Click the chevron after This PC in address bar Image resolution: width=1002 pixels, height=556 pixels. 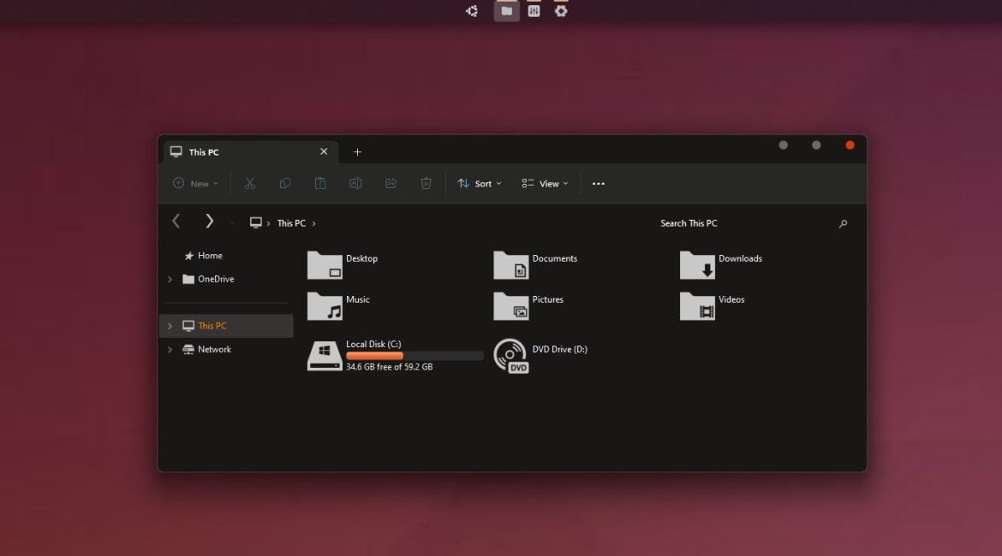tap(313, 223)
